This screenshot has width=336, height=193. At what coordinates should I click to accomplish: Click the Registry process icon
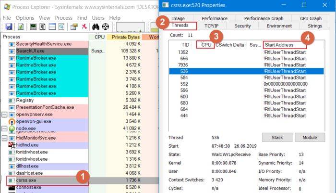click(x=12, y=101)
